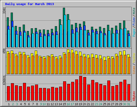Click day 24 on the x-axis
Viewport: 137px width, 107px height.
(x=100, y=104)
